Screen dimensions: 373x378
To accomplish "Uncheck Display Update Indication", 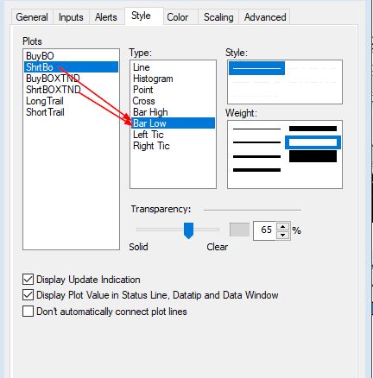I will coord(28,280).
